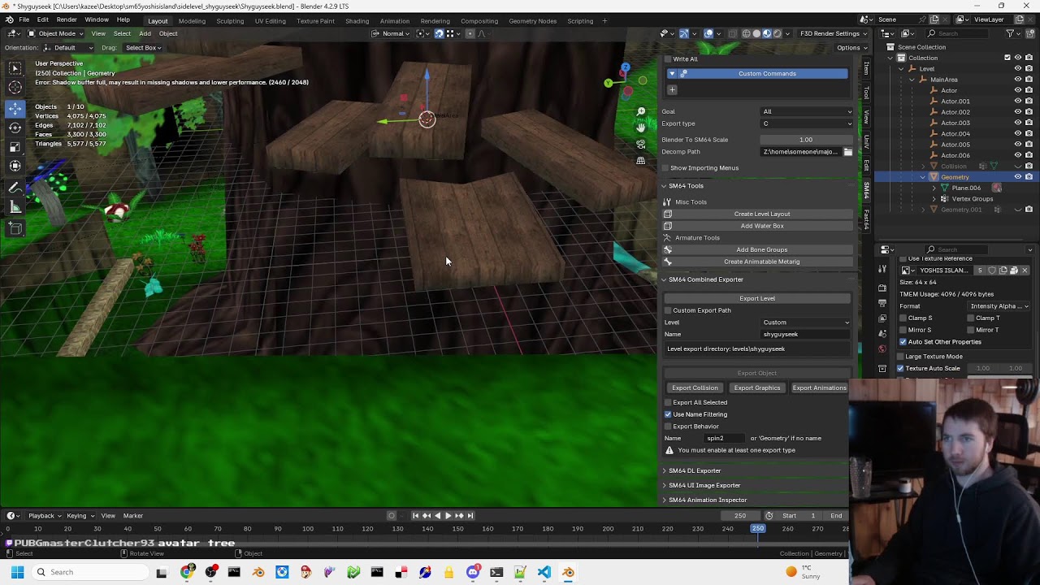Expand SM64 UI Image Exporter panel
This screenshot has width=1040, height=585.
704,486
